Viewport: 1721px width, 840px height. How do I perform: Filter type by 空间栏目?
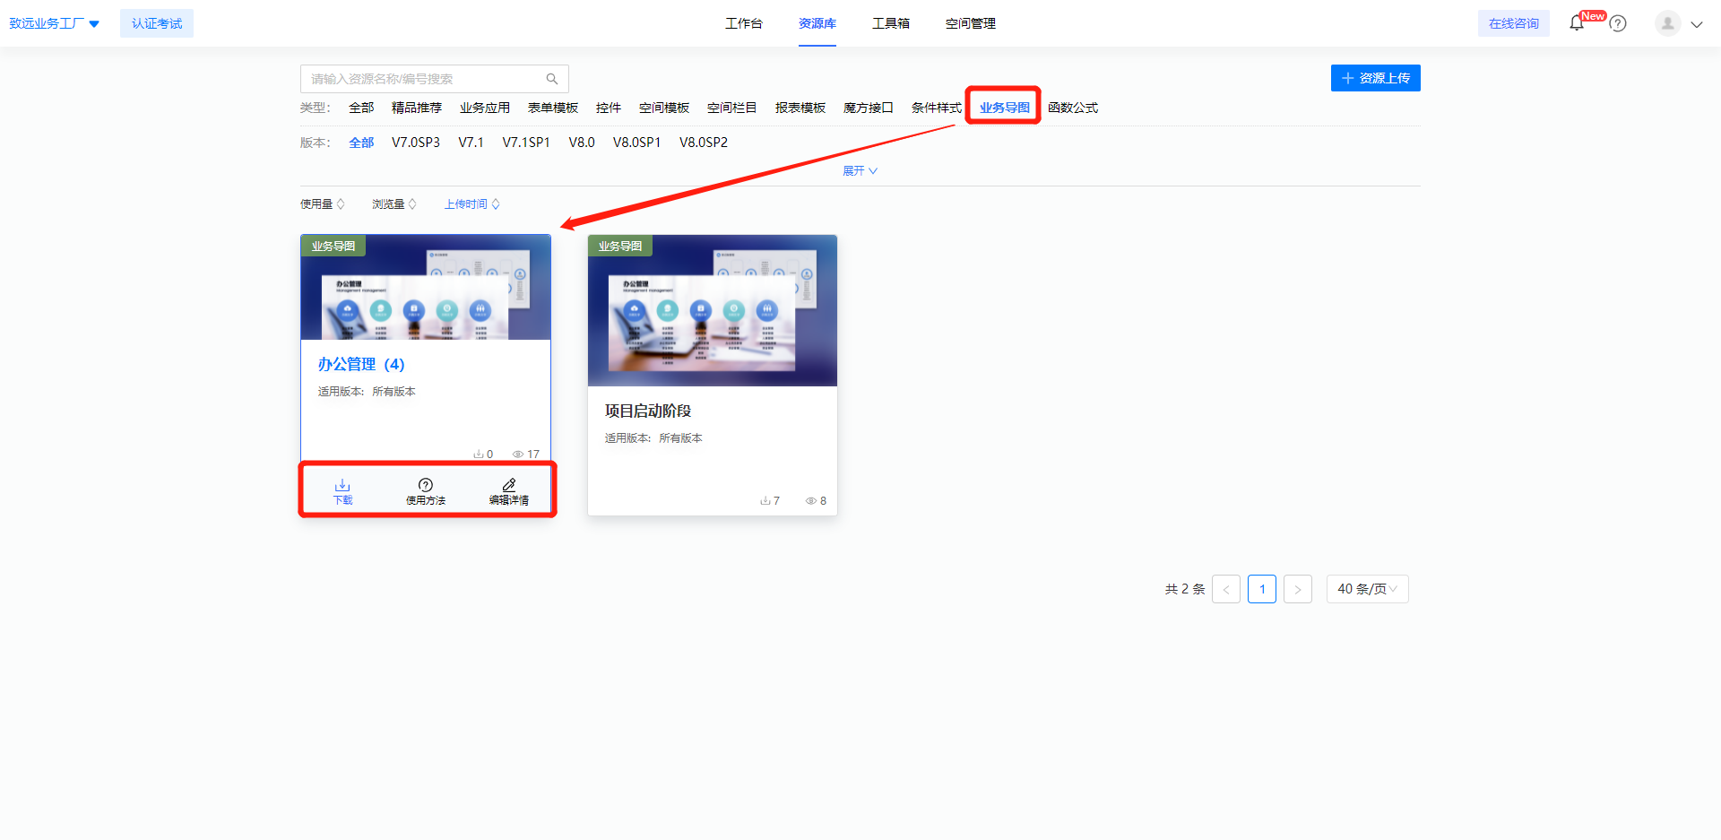pyautogui.click(x=732, y=108)
